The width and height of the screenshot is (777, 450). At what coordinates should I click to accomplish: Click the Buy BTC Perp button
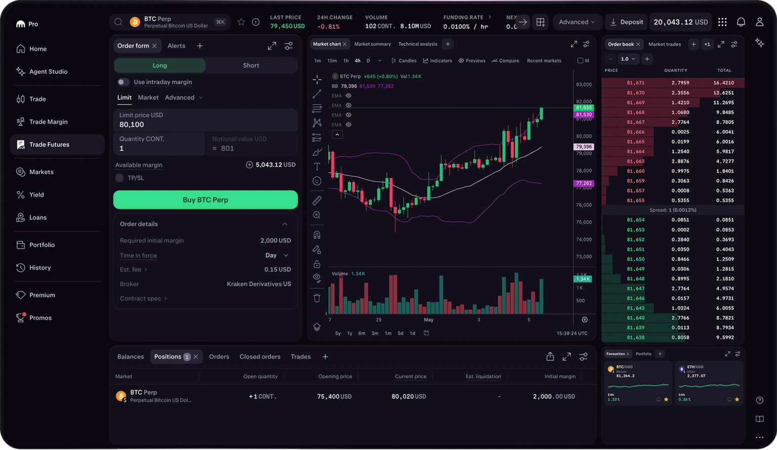pos(205,200)
